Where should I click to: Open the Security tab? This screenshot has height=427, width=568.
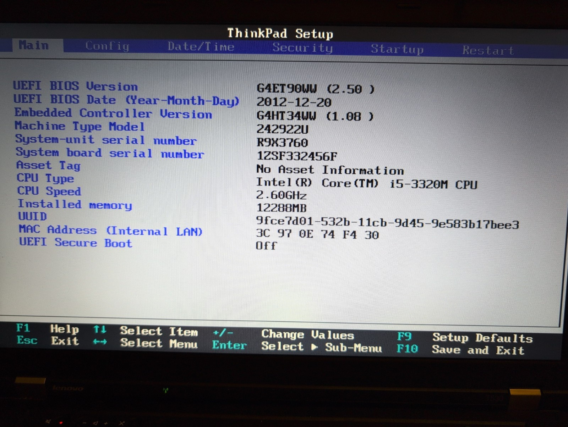click(302, 48)
